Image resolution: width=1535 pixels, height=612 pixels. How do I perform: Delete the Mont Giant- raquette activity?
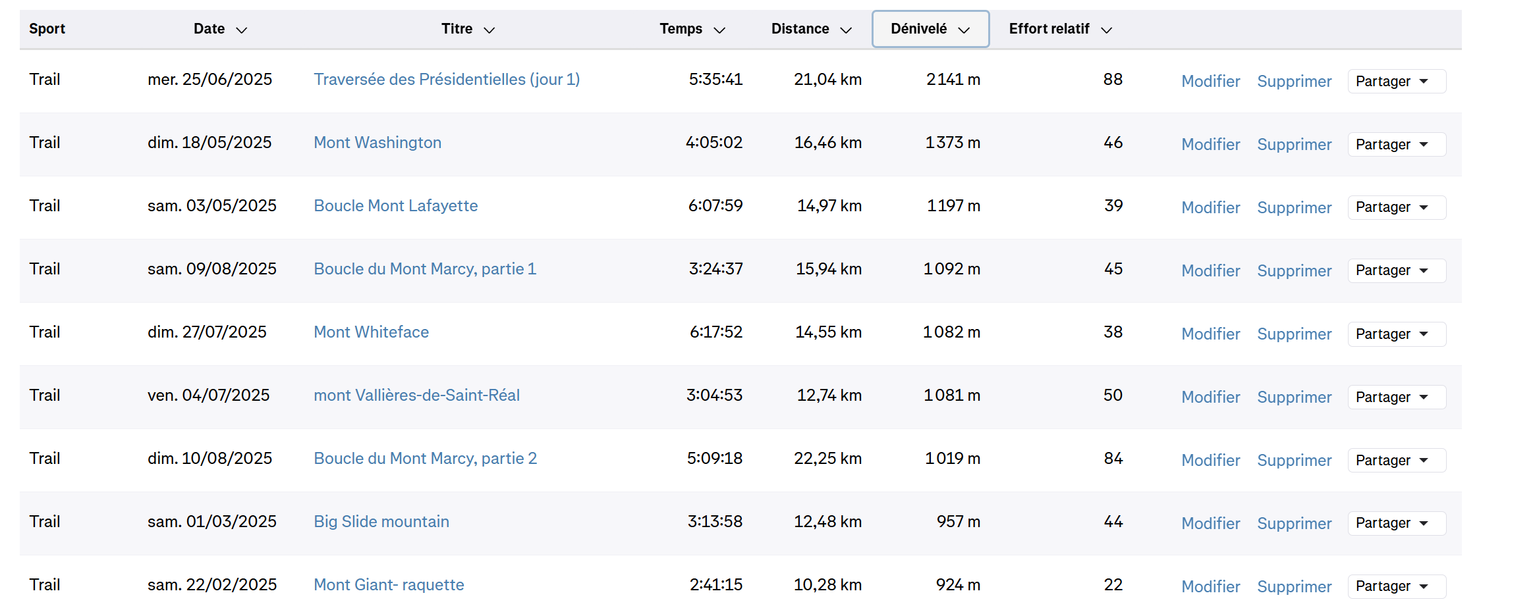tap(1294, 587)
